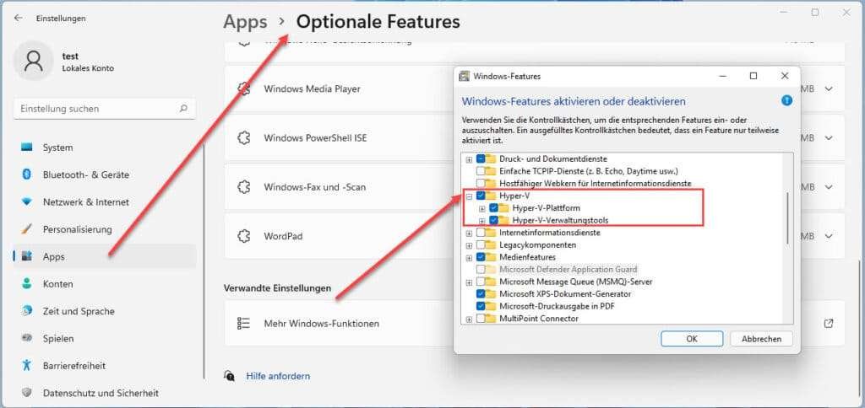The height and width of the screenshot is (408, 865).
Task: Click the Windows PowerShell ISE feature icon
Action: [244, 138]
